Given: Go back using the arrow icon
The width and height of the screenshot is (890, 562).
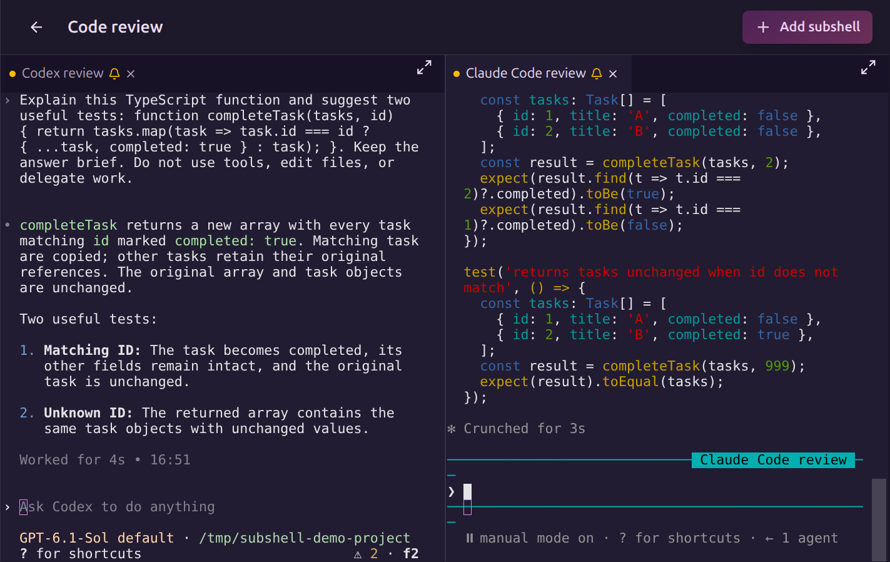Looking at the screenshot, I should (x=36, y=27).
